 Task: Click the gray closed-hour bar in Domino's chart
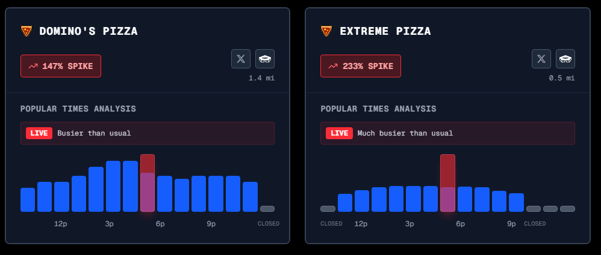(x=267, y=209)
